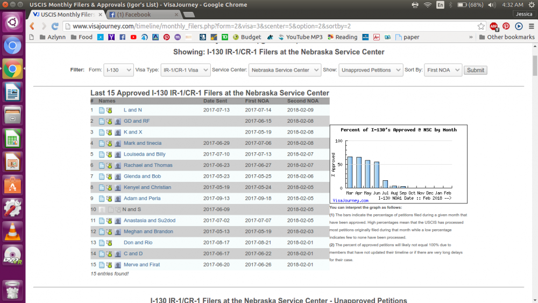Viewport: 538px width, 303px height.
Task: Open the Pinterest bookmark icon
Action: click(x=166, y=37)
